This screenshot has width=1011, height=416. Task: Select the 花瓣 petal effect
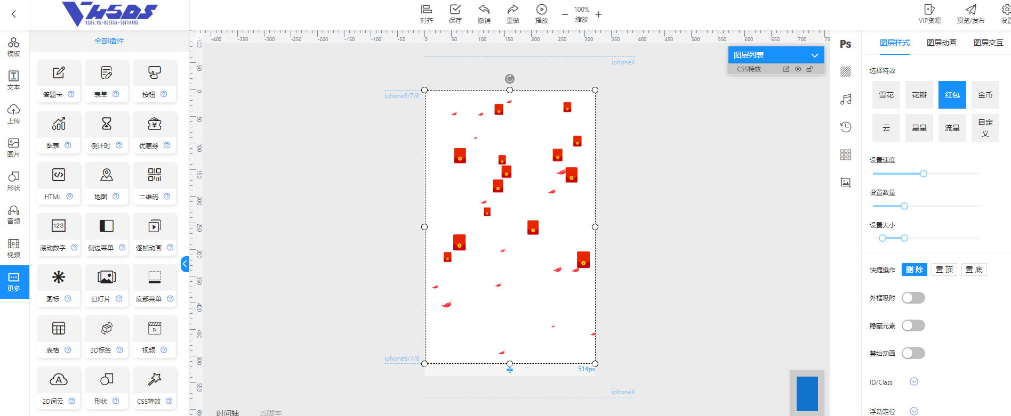point(919,95)
